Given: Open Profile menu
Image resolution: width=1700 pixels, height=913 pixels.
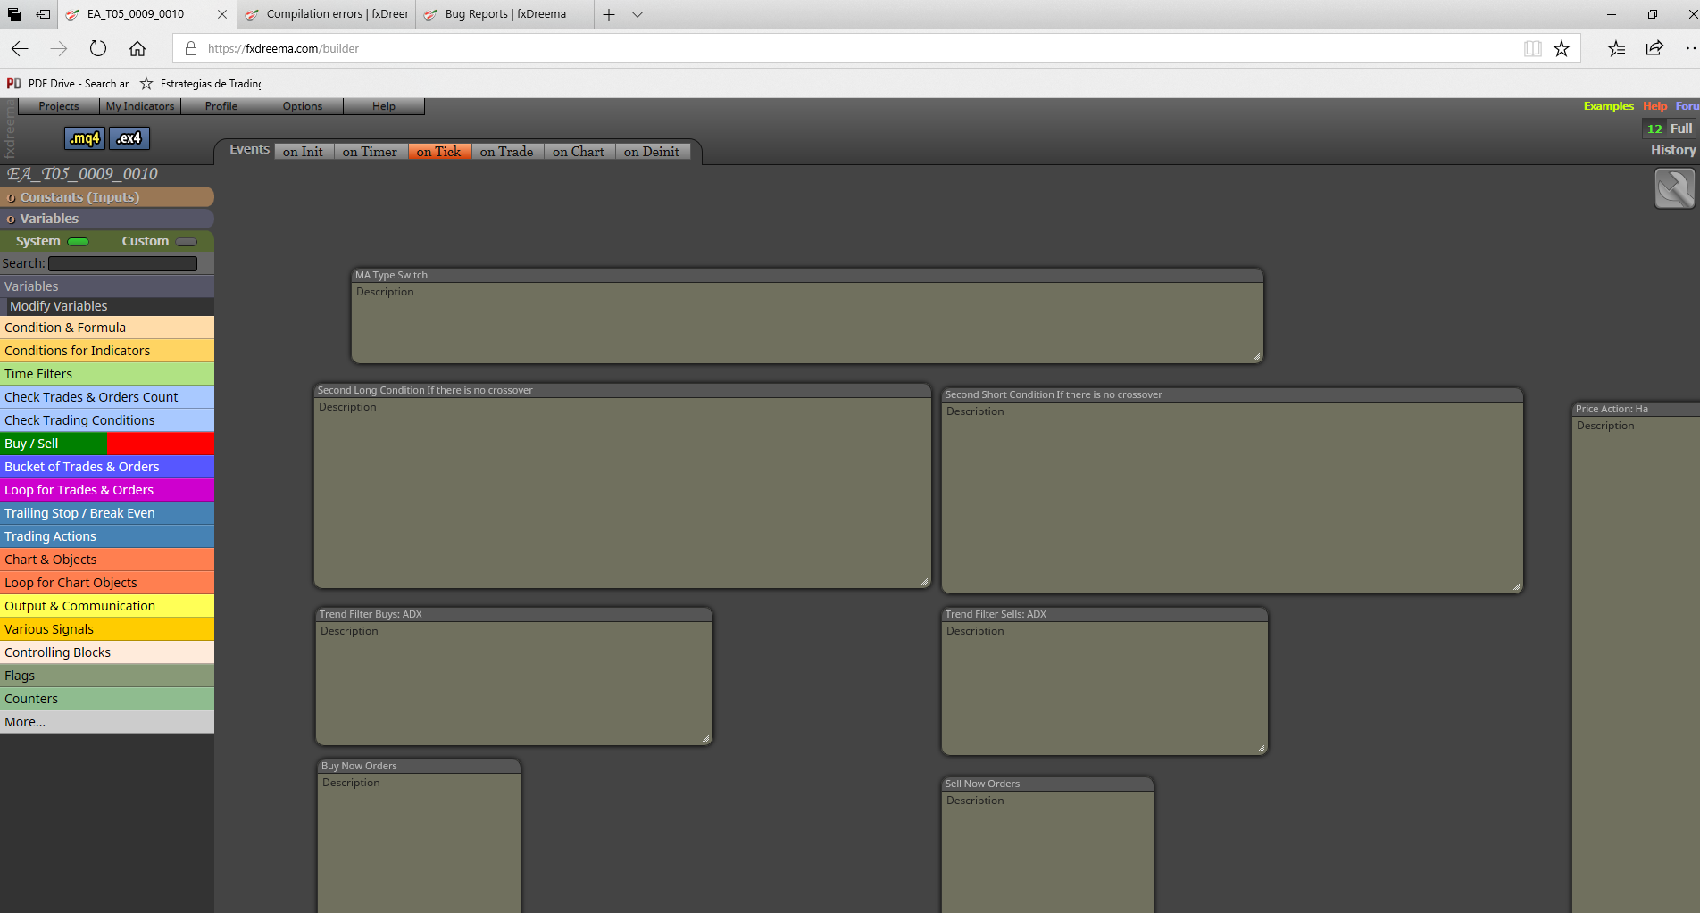Looking at the screenshot, I should (221, 106).
